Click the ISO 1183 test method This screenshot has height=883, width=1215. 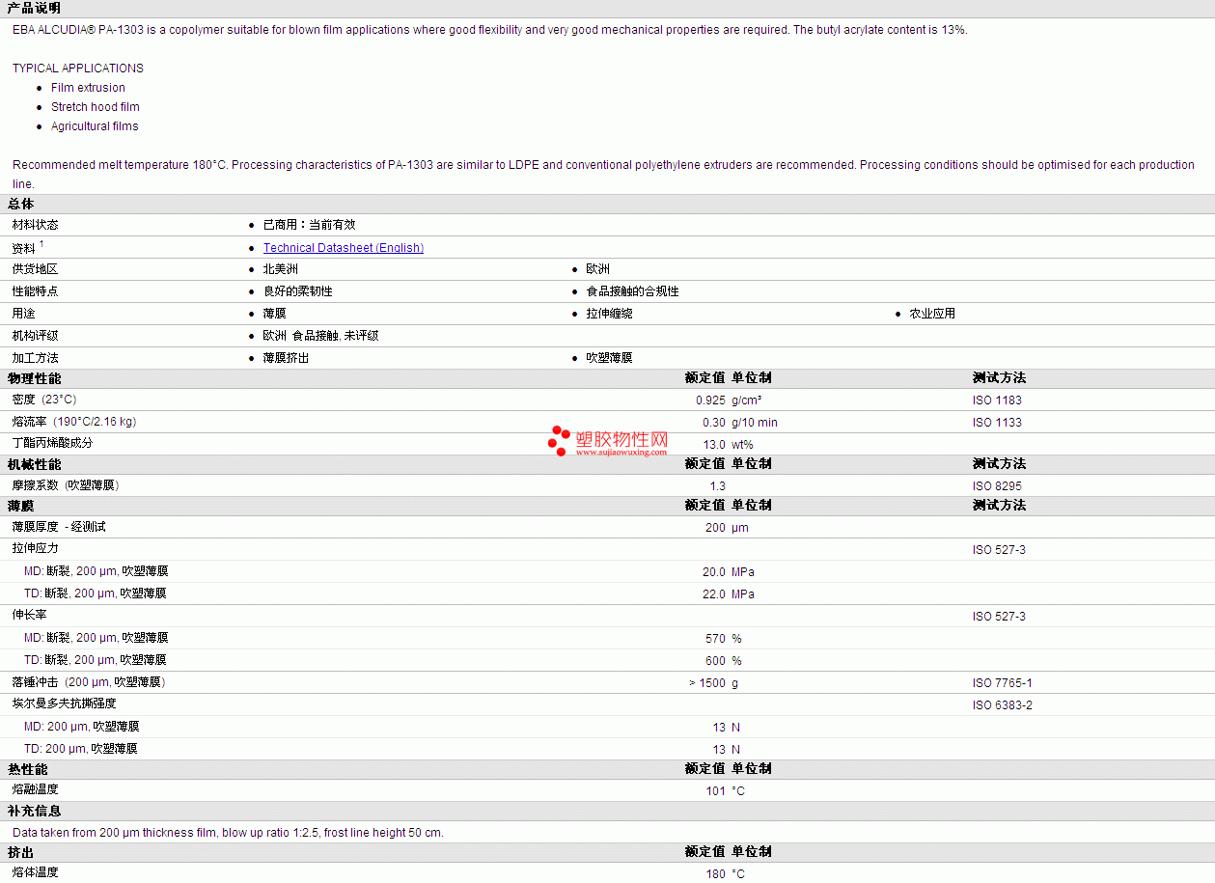(997, 400)
